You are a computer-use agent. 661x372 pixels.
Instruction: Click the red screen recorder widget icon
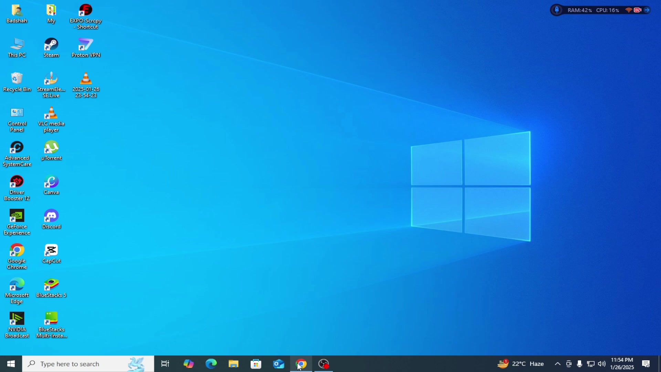pyautogui.click(x=638, y=10)
